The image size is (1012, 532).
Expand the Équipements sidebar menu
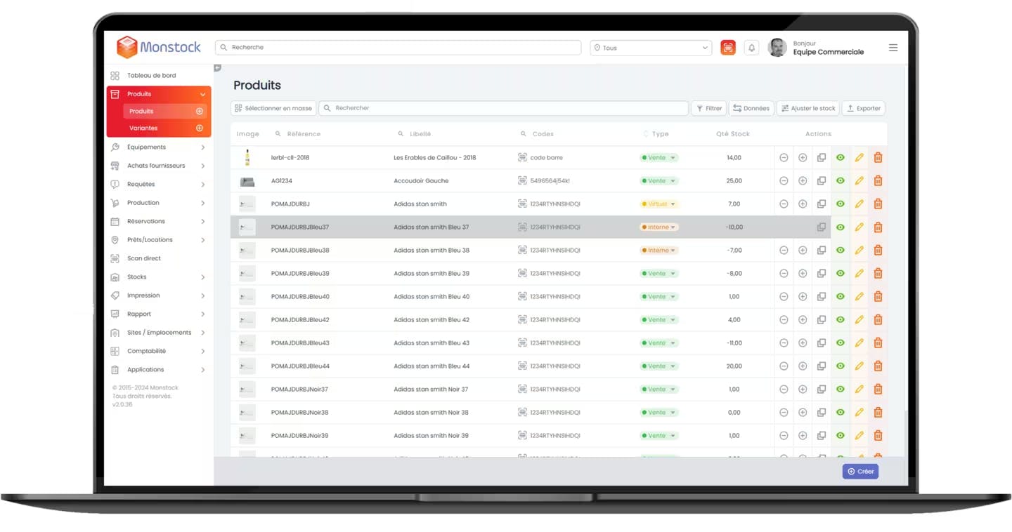[158, 147]
